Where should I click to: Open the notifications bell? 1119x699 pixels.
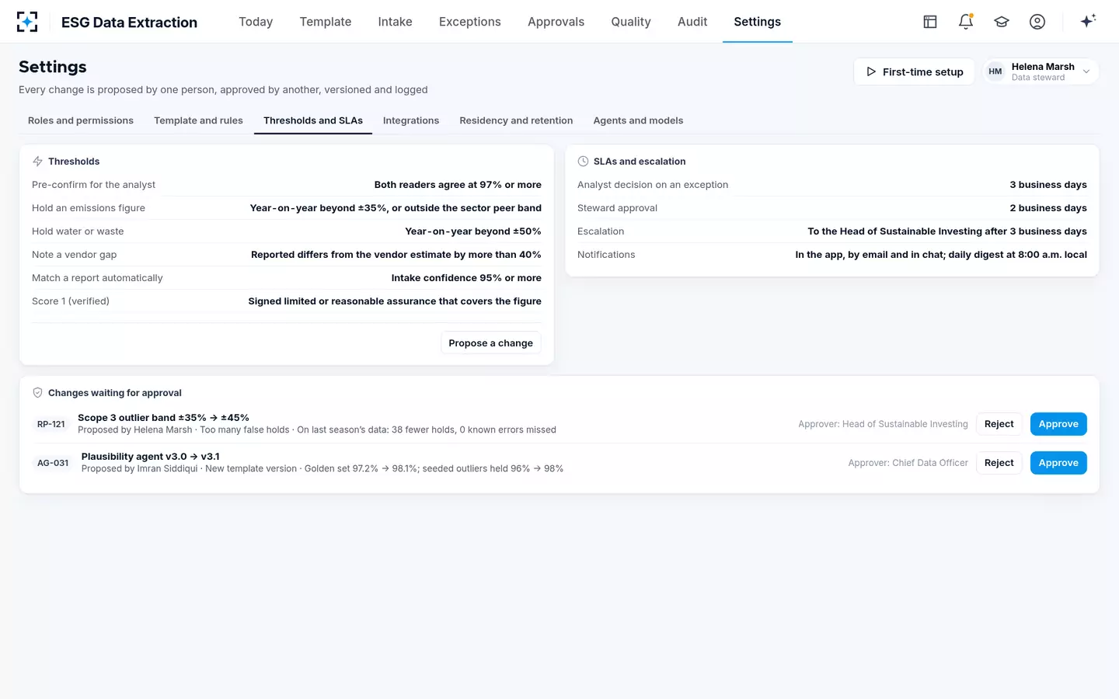click(966, 22)
